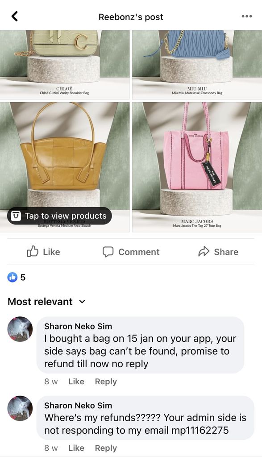The image size is (262, 457).
Task: Reply to the bag can't be found comment
Action: tap(106, 382)
